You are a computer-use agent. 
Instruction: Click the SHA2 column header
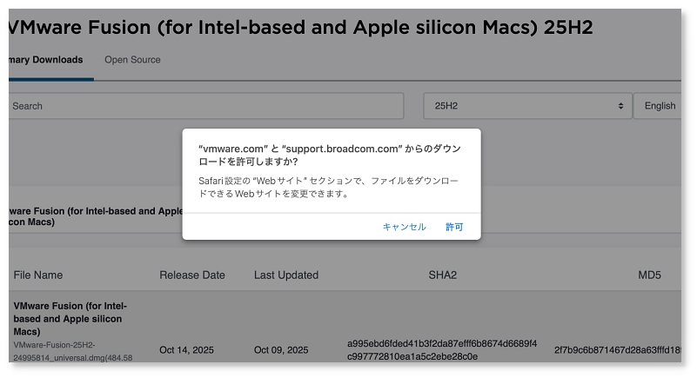click(442, 275)
